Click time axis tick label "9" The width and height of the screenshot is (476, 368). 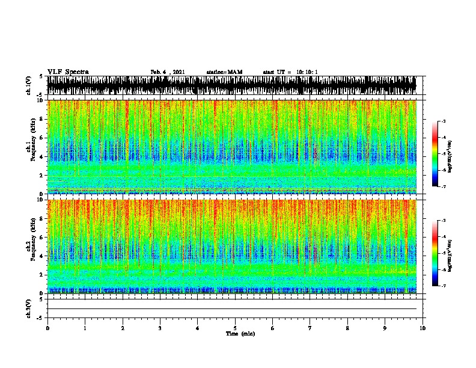pos(385,328)
